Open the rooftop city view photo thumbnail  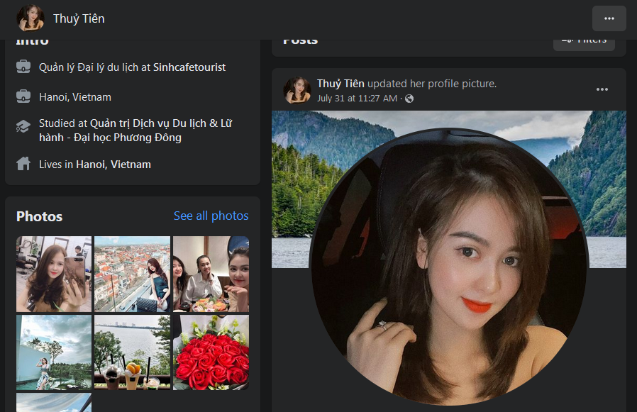(132, 274)
